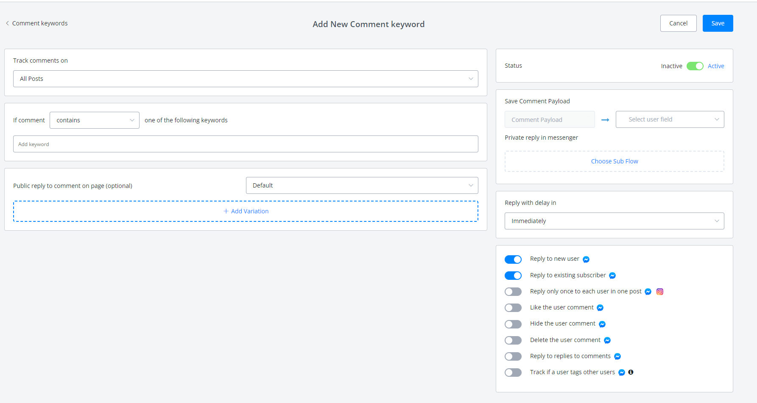Click Instagram icon next to Reply only once
The image size is (757, 403).
(660, 292)
